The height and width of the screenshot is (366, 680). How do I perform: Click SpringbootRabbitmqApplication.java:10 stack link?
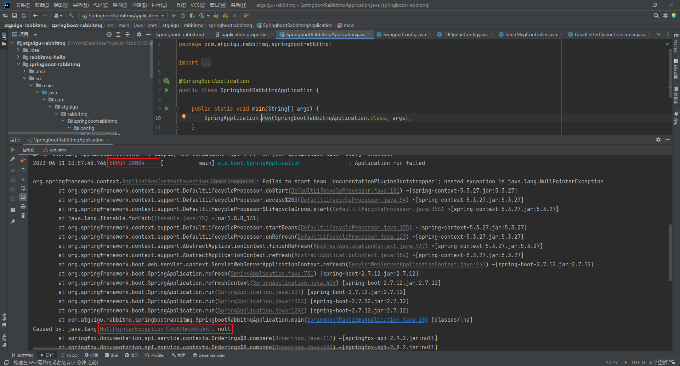[x=366, y=320]
